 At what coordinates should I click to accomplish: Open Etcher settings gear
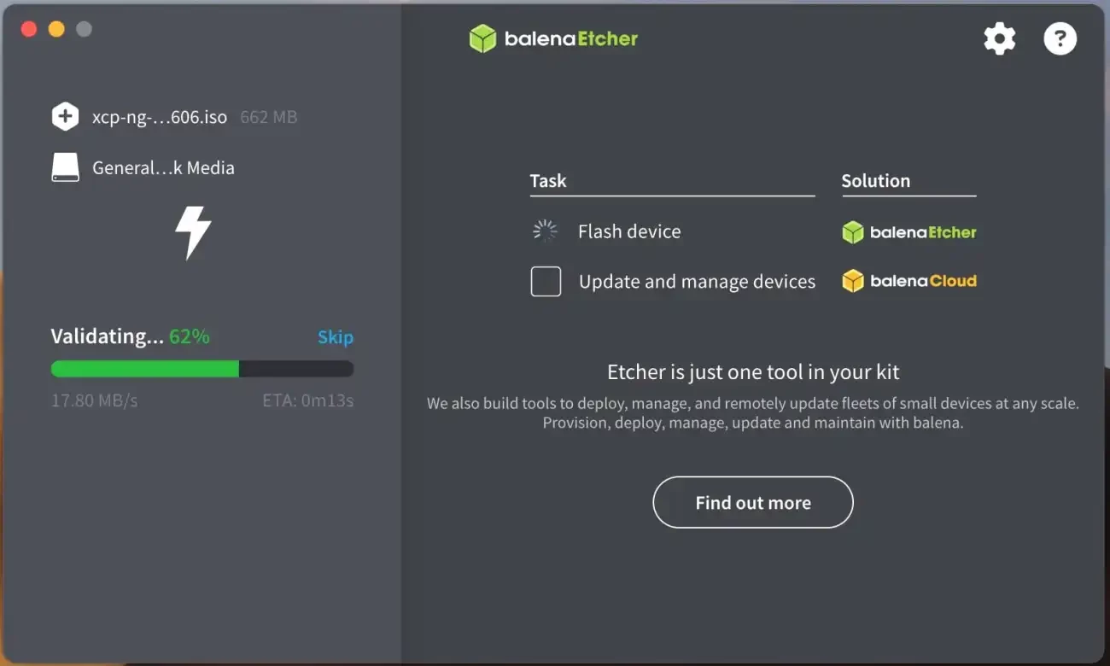[1000, 38]
